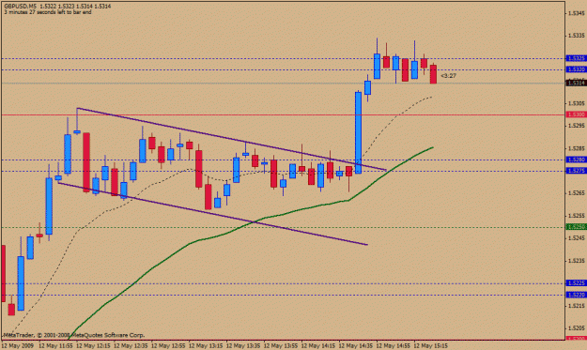The height and width of the screenshot is (350, 587).
Task: Click the '12 May 13:15' time label
Action: pos(206,346)
